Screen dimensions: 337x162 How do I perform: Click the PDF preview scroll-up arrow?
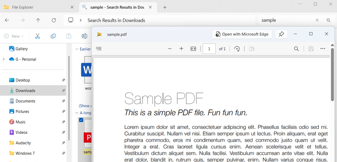pyautogui.click(x=332, y=45)
